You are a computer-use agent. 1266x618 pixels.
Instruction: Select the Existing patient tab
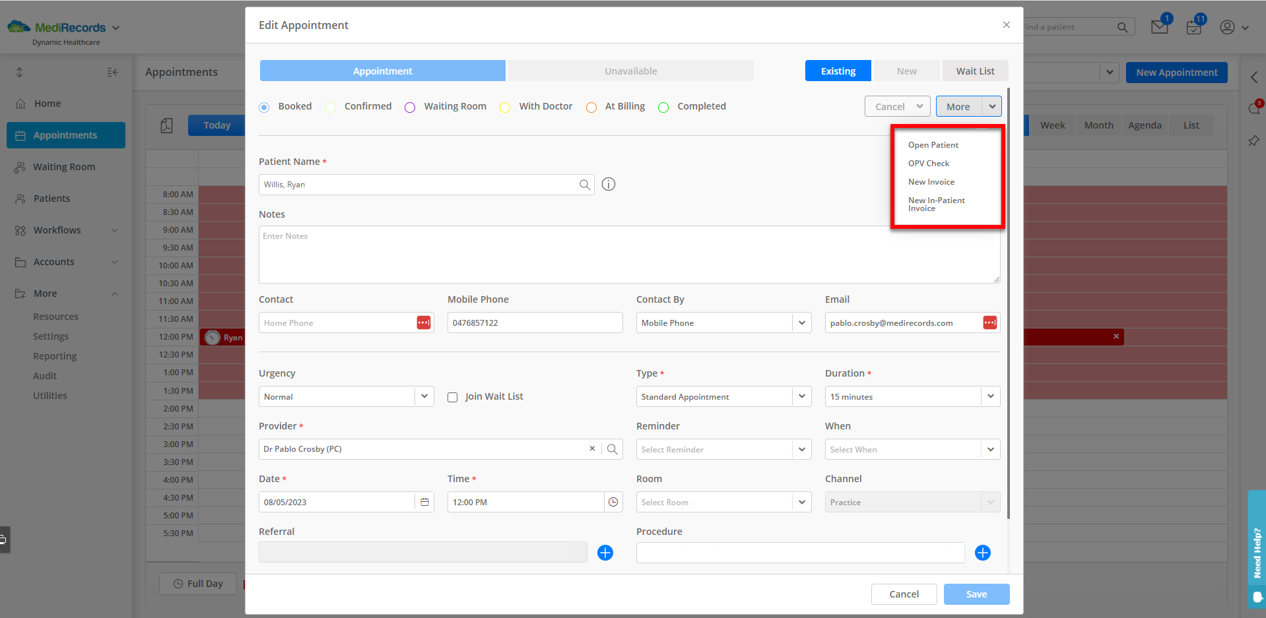(838, 71)
